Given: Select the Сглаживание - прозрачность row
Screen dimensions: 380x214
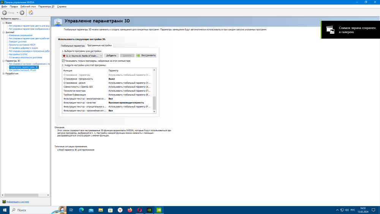Looking at the screenshot, I should click(x=108, y=79).
